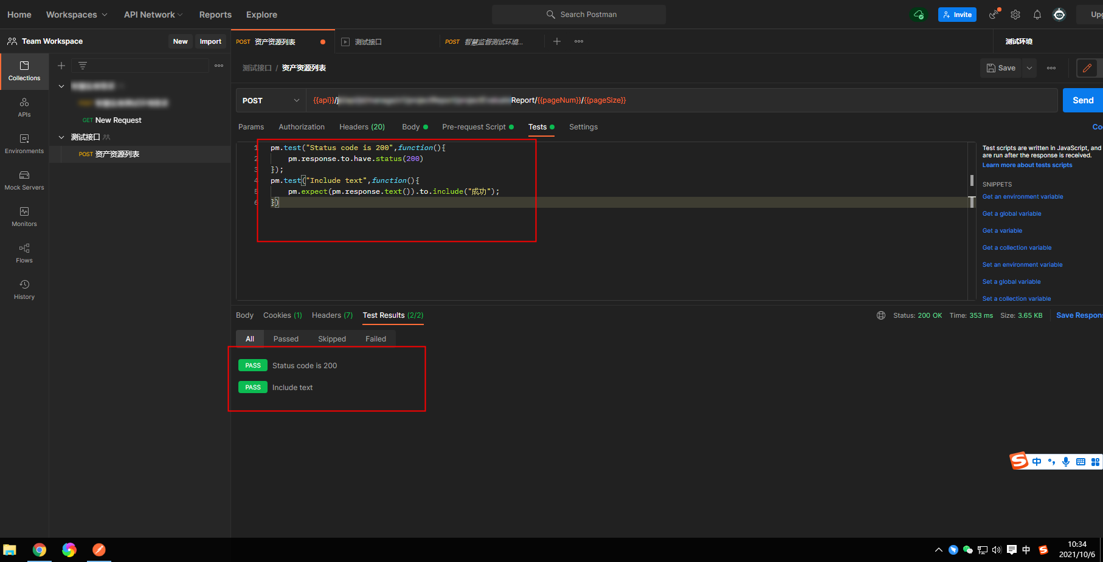Screen dimensions: 1103x562
Task: Open the APIs sidebar panel
Action: point(24,108)
